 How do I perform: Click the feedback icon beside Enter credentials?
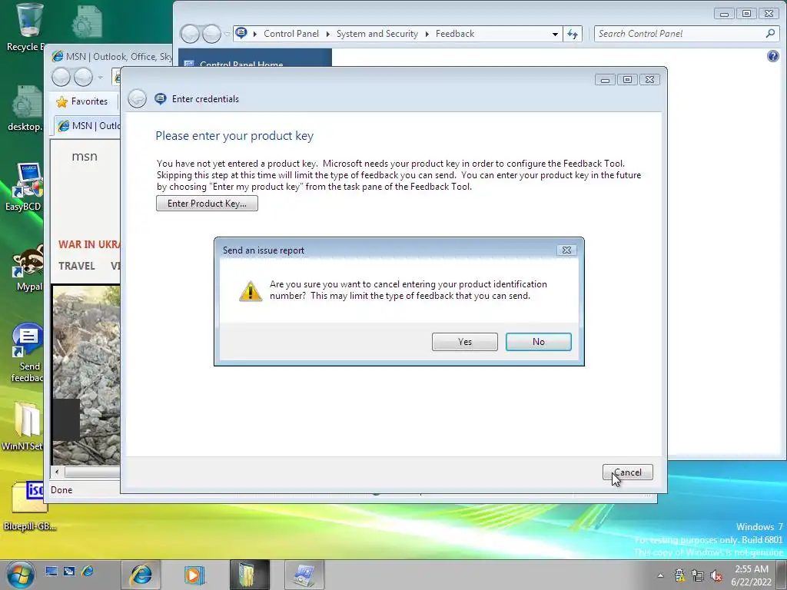160,99
